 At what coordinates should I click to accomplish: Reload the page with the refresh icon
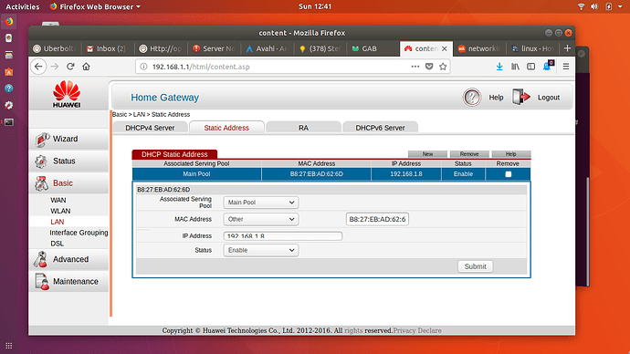tap(70, 67)
